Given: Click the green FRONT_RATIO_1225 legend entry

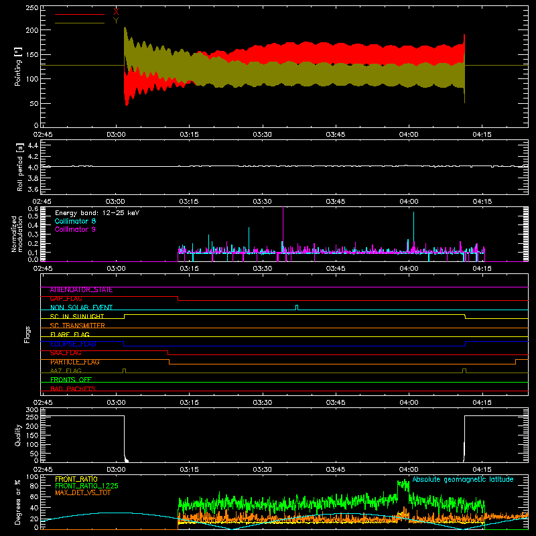Looking at the screenshot, I should (x=87, y=486).
